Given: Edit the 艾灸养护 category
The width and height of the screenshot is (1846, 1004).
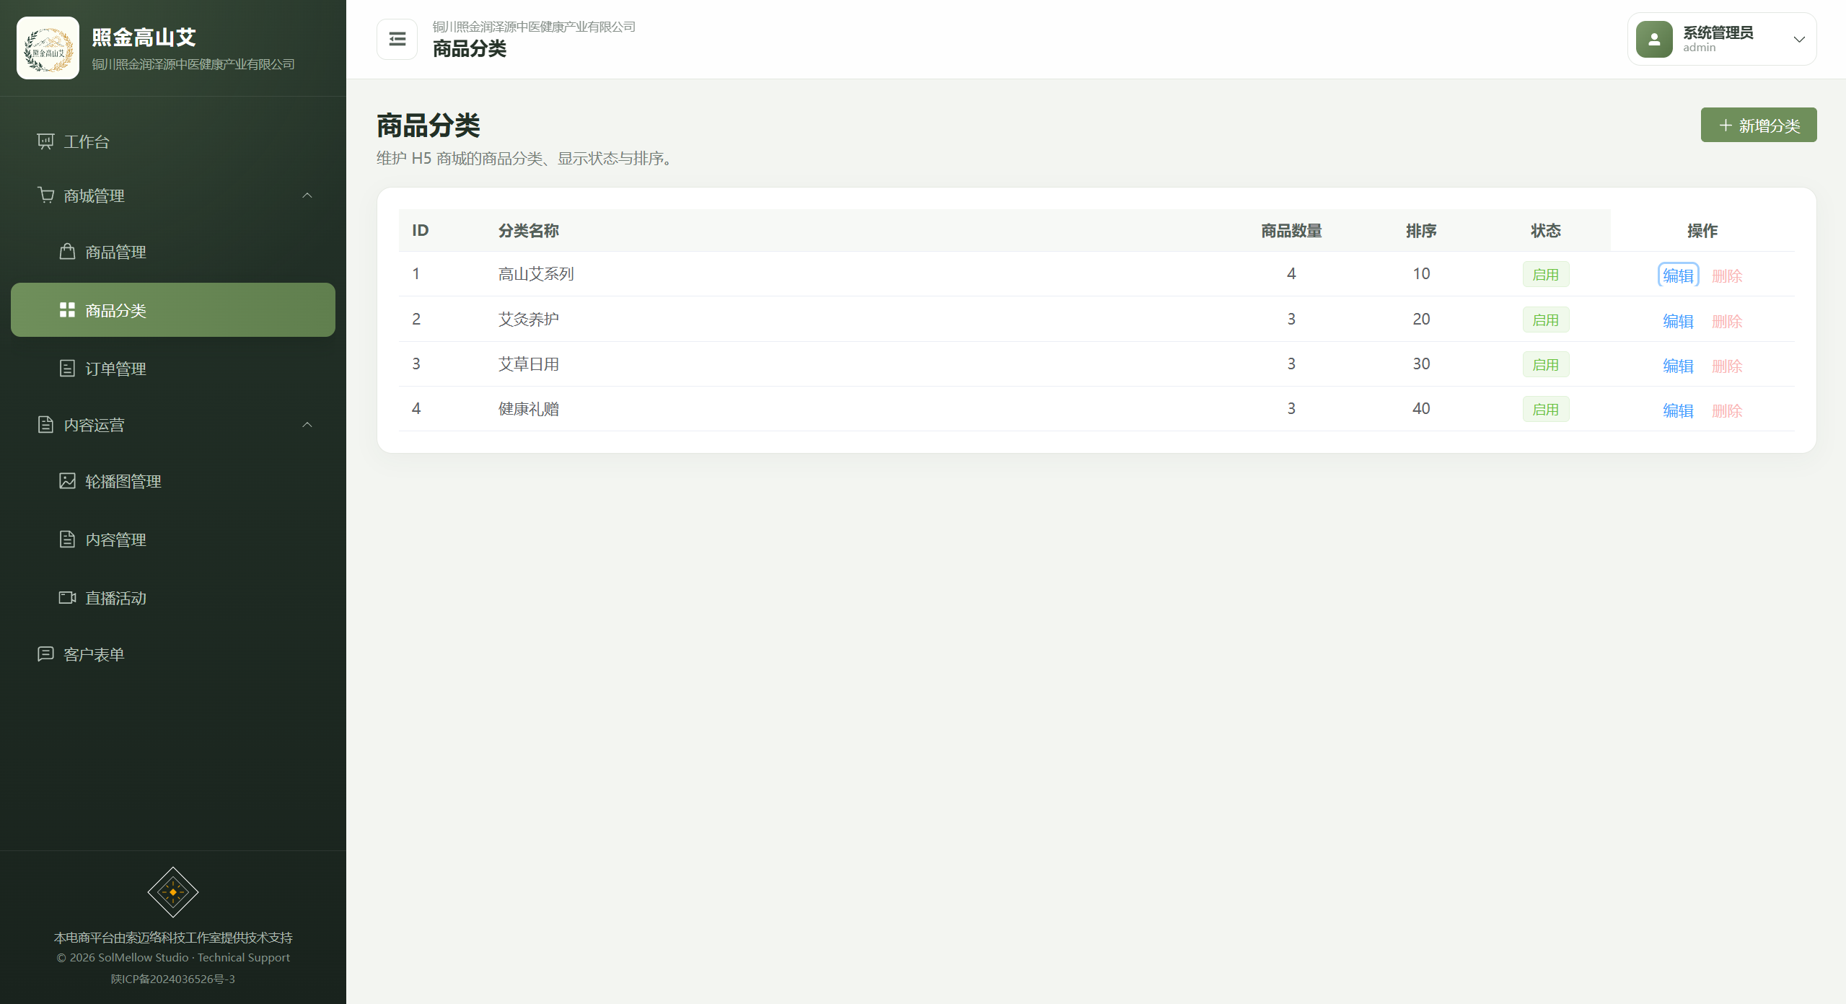Looking at the screenshot, I should tap(1678, 321).
